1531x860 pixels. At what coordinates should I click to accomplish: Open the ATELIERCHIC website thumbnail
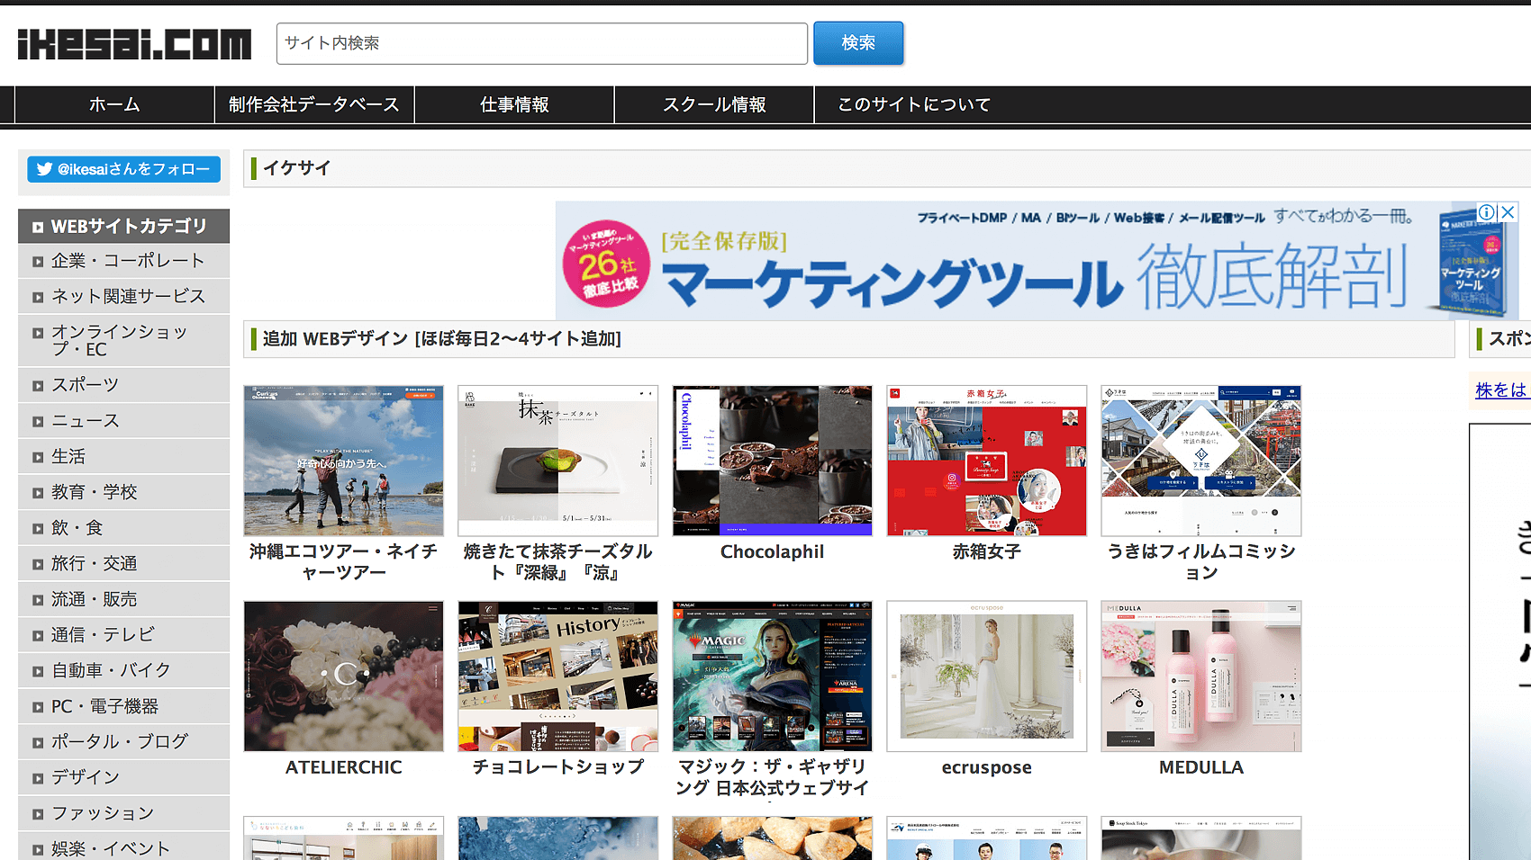(x=344, y=676)
